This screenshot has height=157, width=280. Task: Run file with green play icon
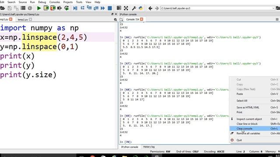coord(39,8)
